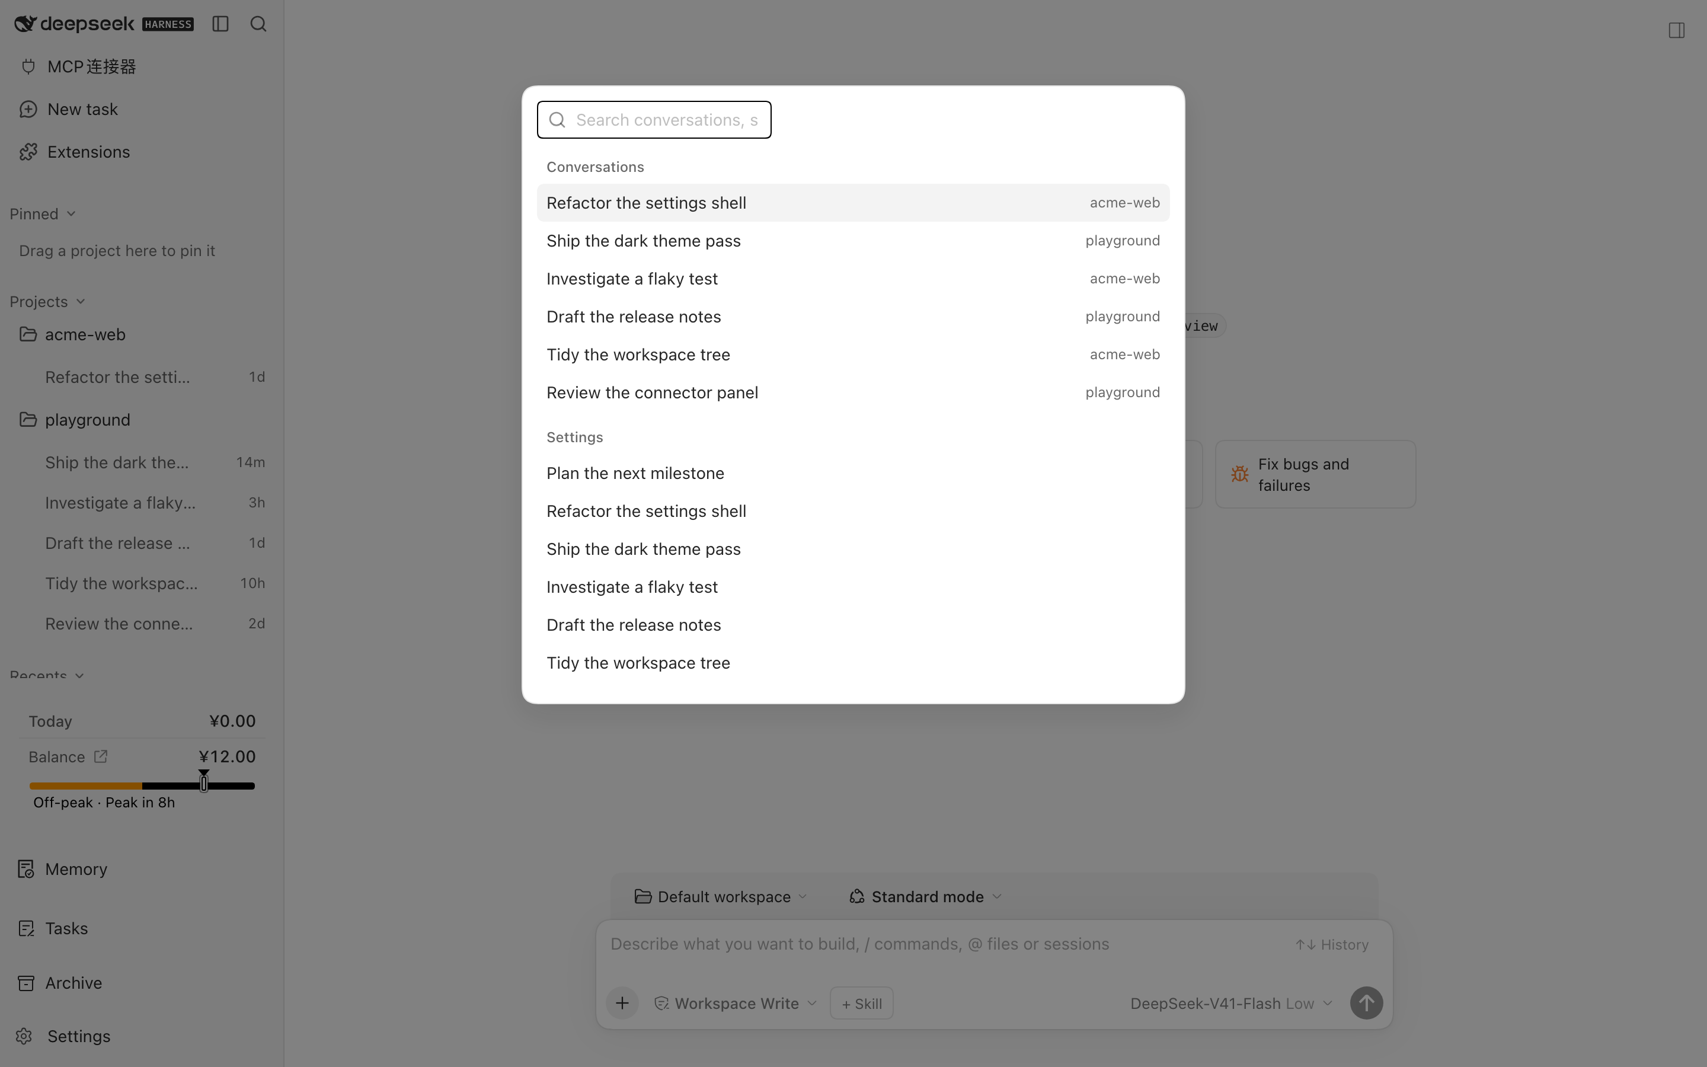Click the New task label
The width and height of the screenshot is (1707, 1067).
click(x=82, y=110)
